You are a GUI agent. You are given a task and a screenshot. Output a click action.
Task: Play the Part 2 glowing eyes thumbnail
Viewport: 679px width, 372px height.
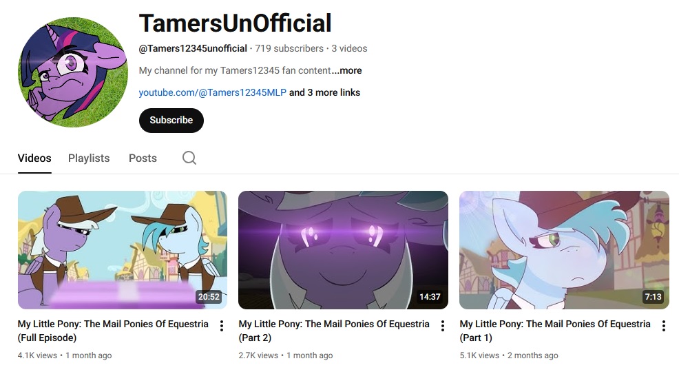(x=344, y=250)
